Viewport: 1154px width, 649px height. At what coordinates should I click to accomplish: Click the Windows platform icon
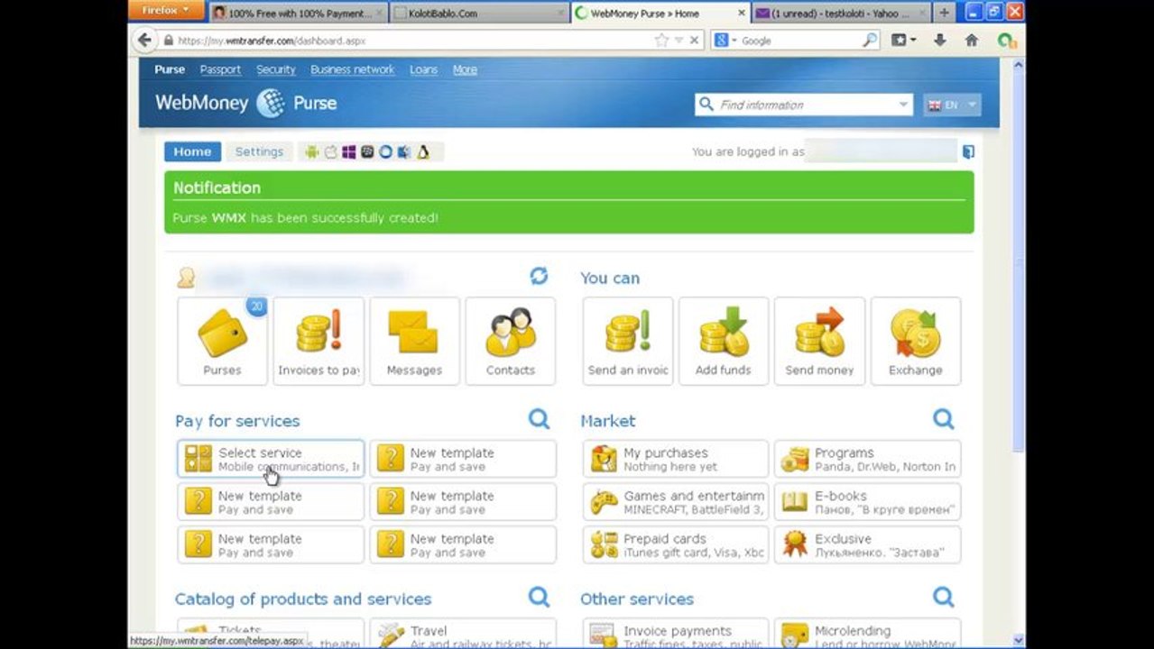pyautogui.click(x=349, y=151)
